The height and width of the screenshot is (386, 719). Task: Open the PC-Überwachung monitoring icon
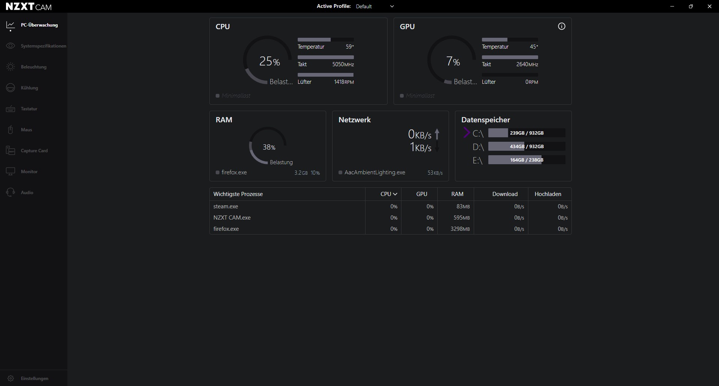pos(10,25)
